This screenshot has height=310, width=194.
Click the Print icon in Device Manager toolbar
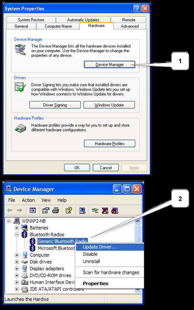[x=56, y=210]
